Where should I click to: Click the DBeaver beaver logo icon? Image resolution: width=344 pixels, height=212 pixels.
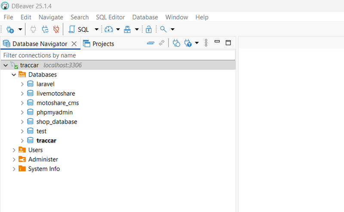coord(5,6)
